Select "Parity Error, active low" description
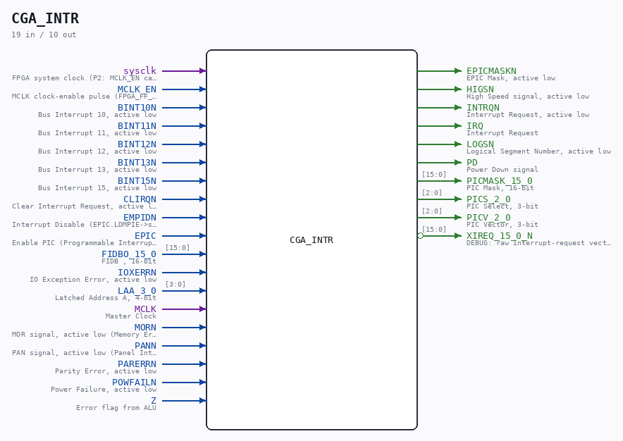Viewport: 623px width, 441px height. [106, 371]
